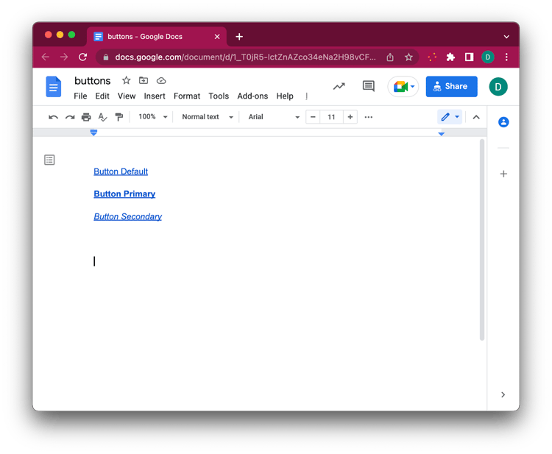
Task: Click the Redo arrow icon
Action: pos(70,117)
